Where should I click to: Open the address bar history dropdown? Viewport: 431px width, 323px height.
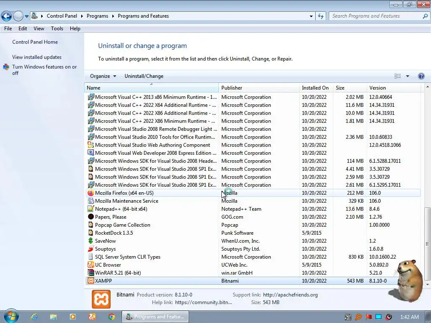(x=311, y=16)
